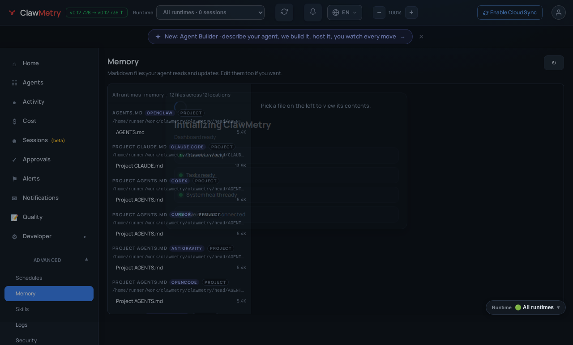The width and height of the screenshot is (573, 345).
Task: Expand the Developer sidebar section
Action: point(49,236)
